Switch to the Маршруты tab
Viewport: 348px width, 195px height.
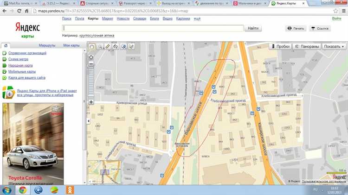(47, 45)
